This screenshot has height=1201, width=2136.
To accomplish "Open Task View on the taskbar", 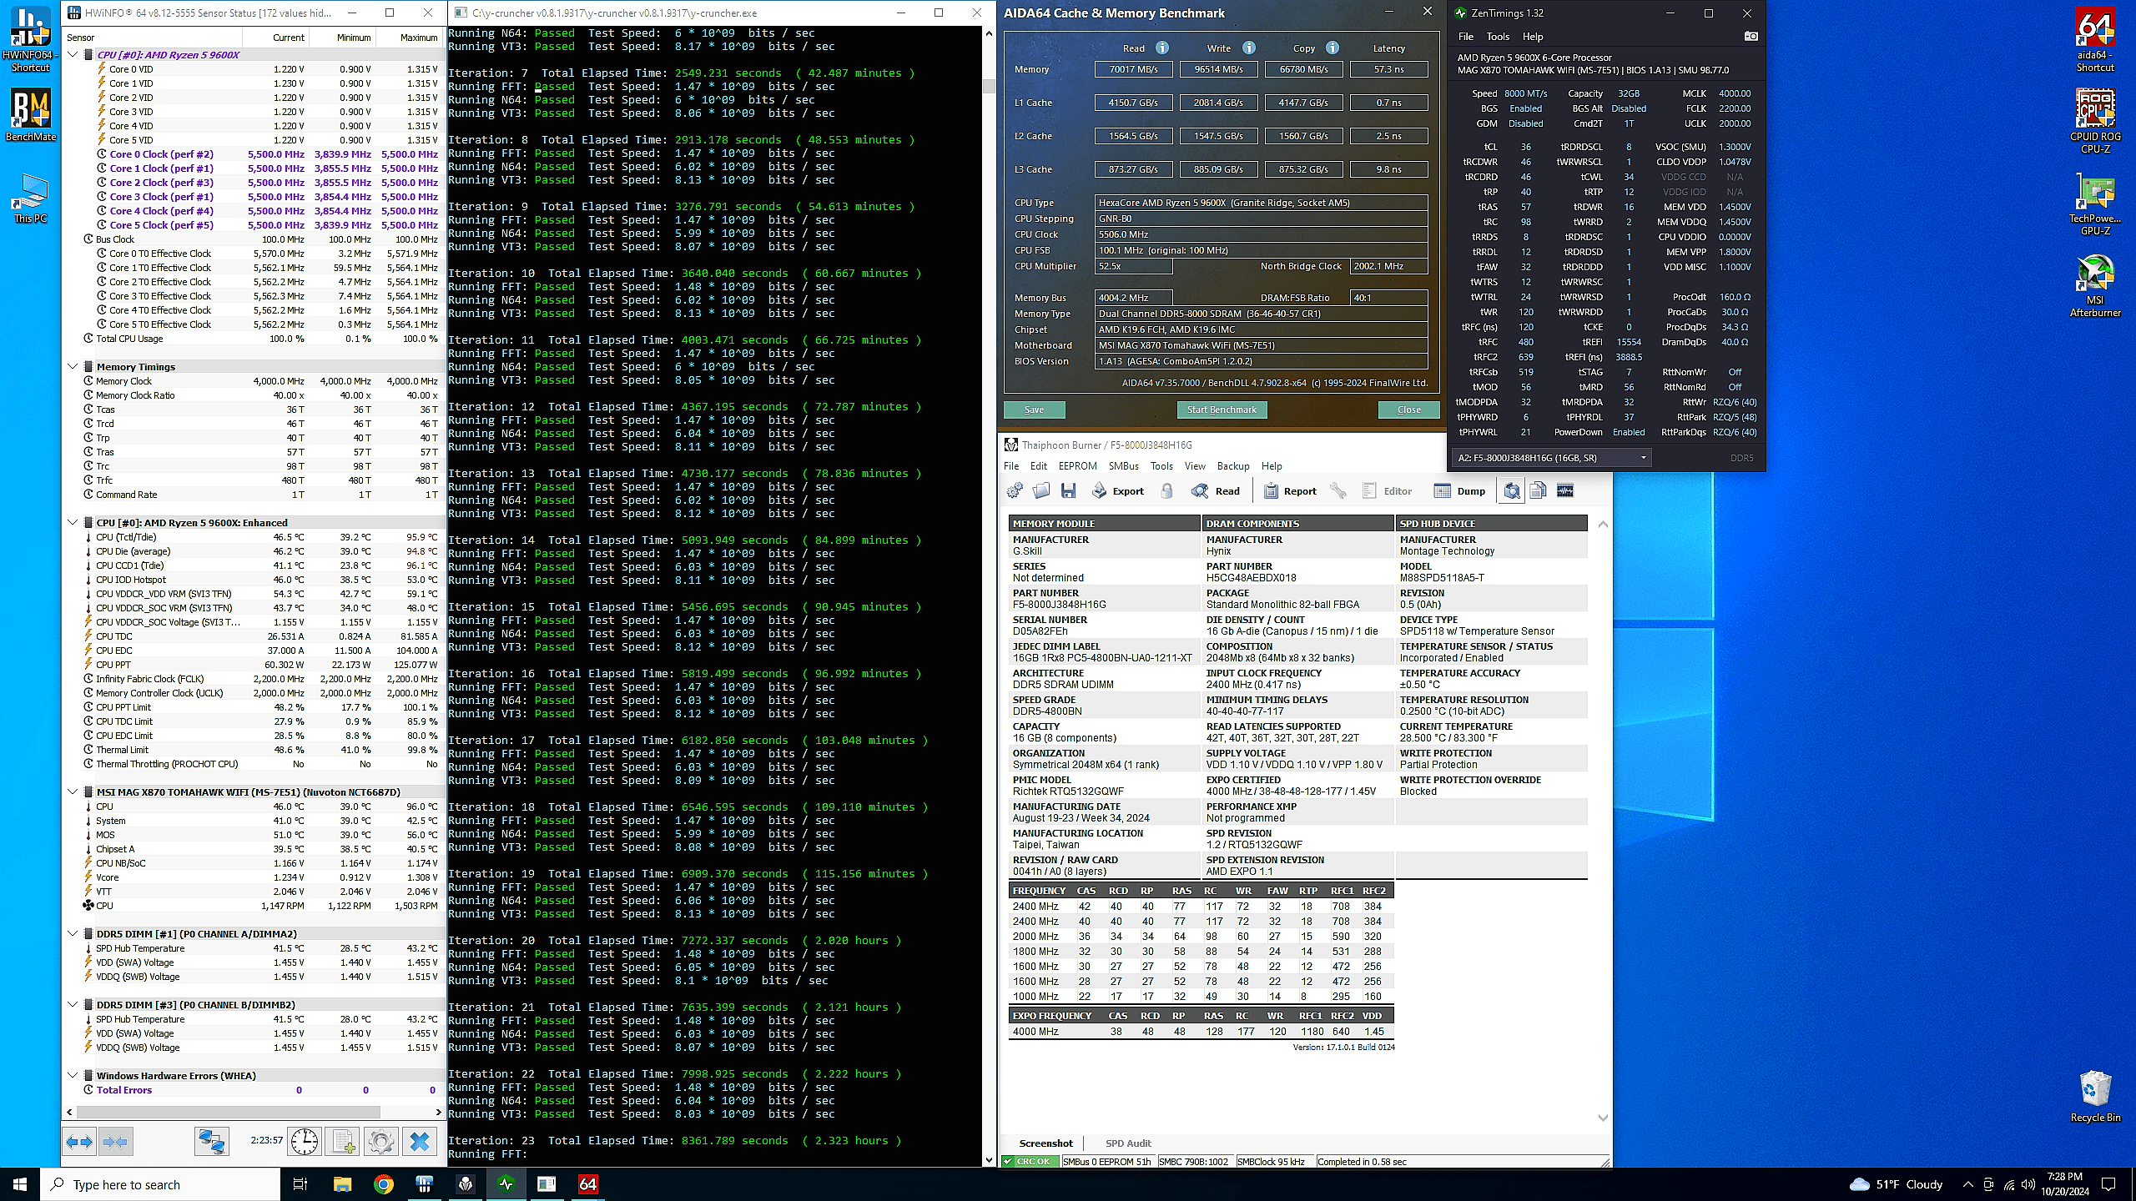I will (x=300, y=1184).
